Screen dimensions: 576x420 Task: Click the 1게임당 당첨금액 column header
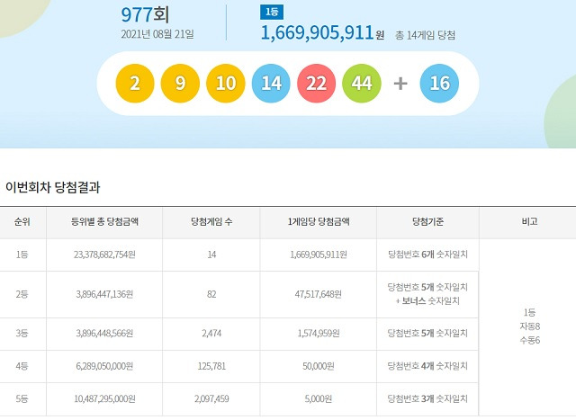(319, 222)
